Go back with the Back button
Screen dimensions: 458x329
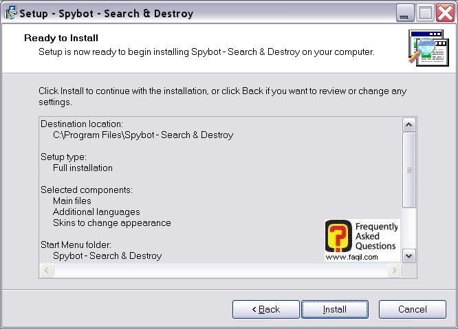pos(266,309)
